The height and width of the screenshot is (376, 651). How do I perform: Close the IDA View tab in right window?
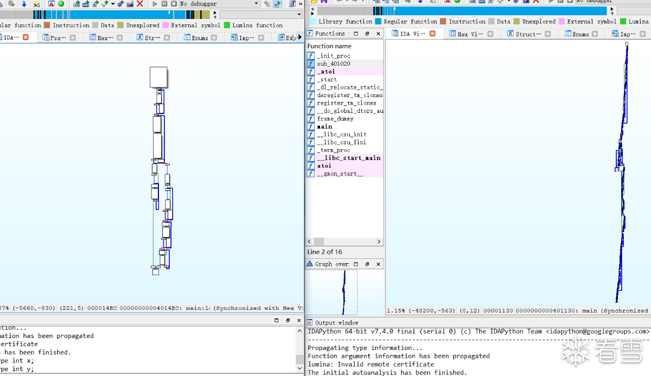[432, 34]
